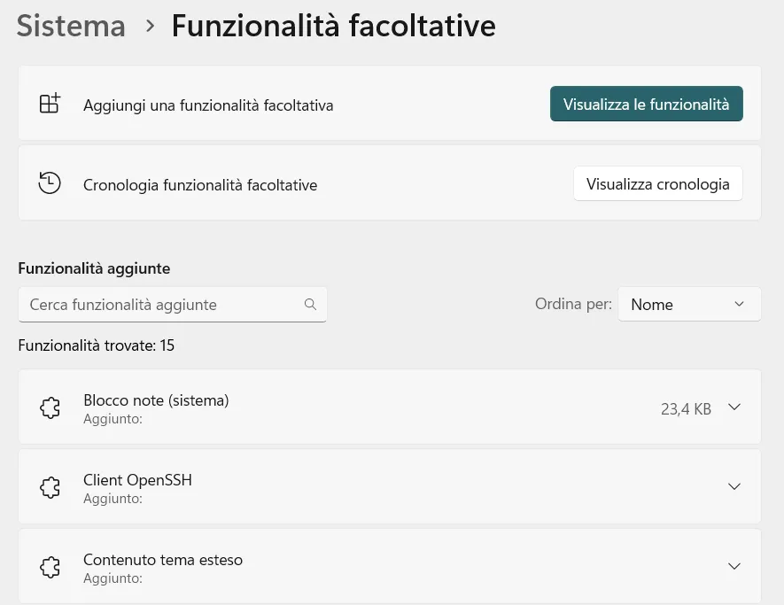Viewport: 784px width, 605px height.
Task: Click the magnifier icon in the search box
Action: (310, 304)
